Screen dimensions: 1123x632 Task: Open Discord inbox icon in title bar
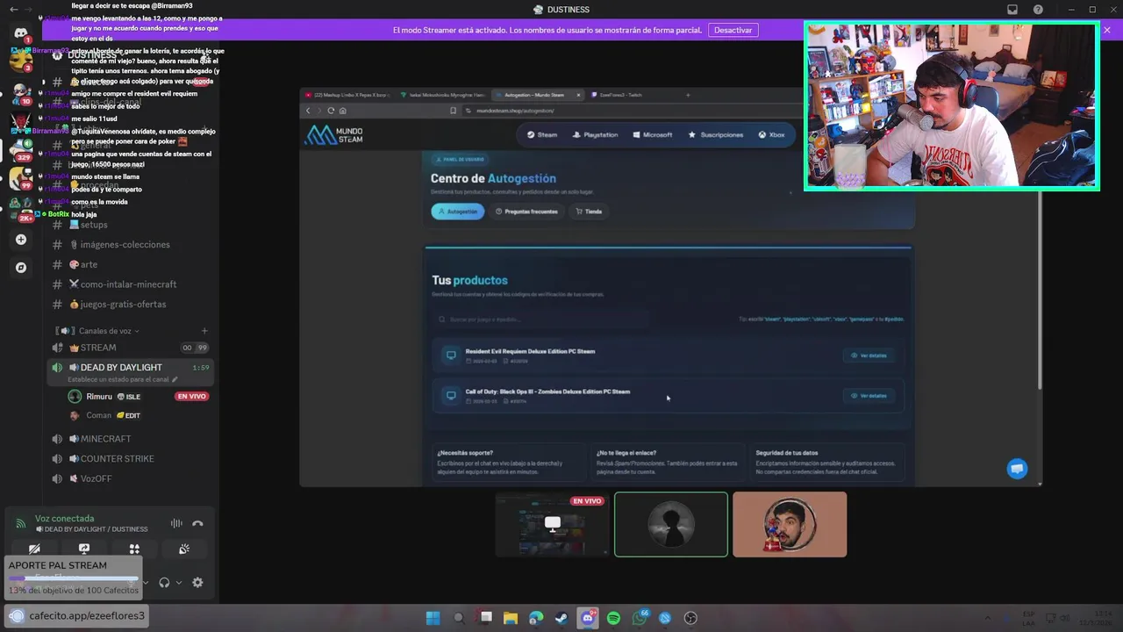1012,9
